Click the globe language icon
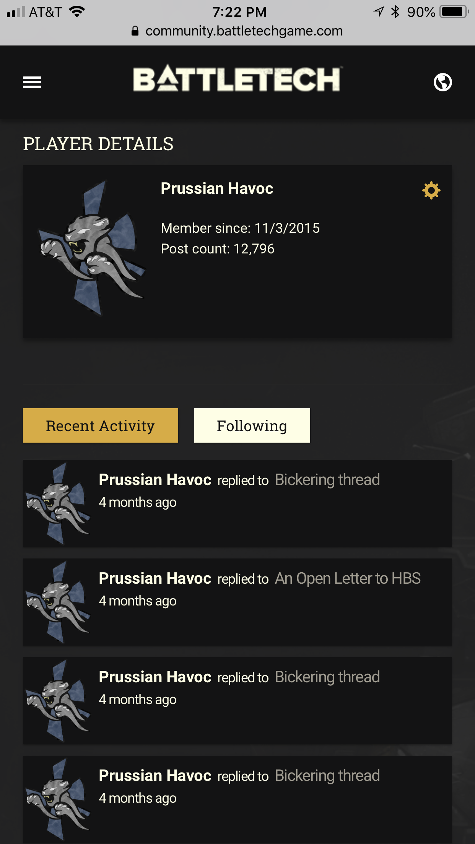This screenshot has width=475, height=844. [x=442, y=82]
